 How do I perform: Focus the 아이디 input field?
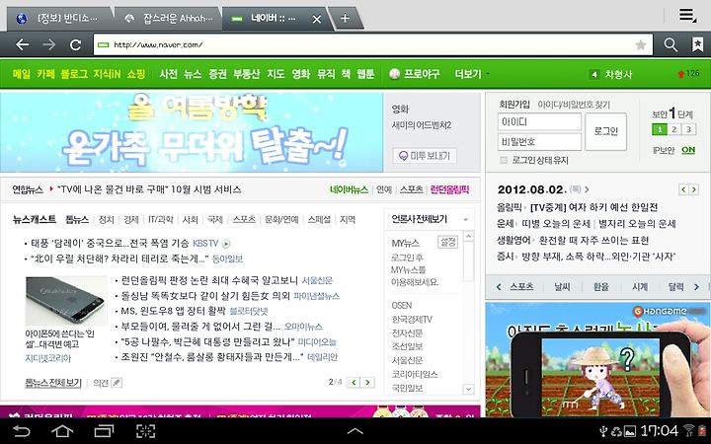[x=539, y=122]
